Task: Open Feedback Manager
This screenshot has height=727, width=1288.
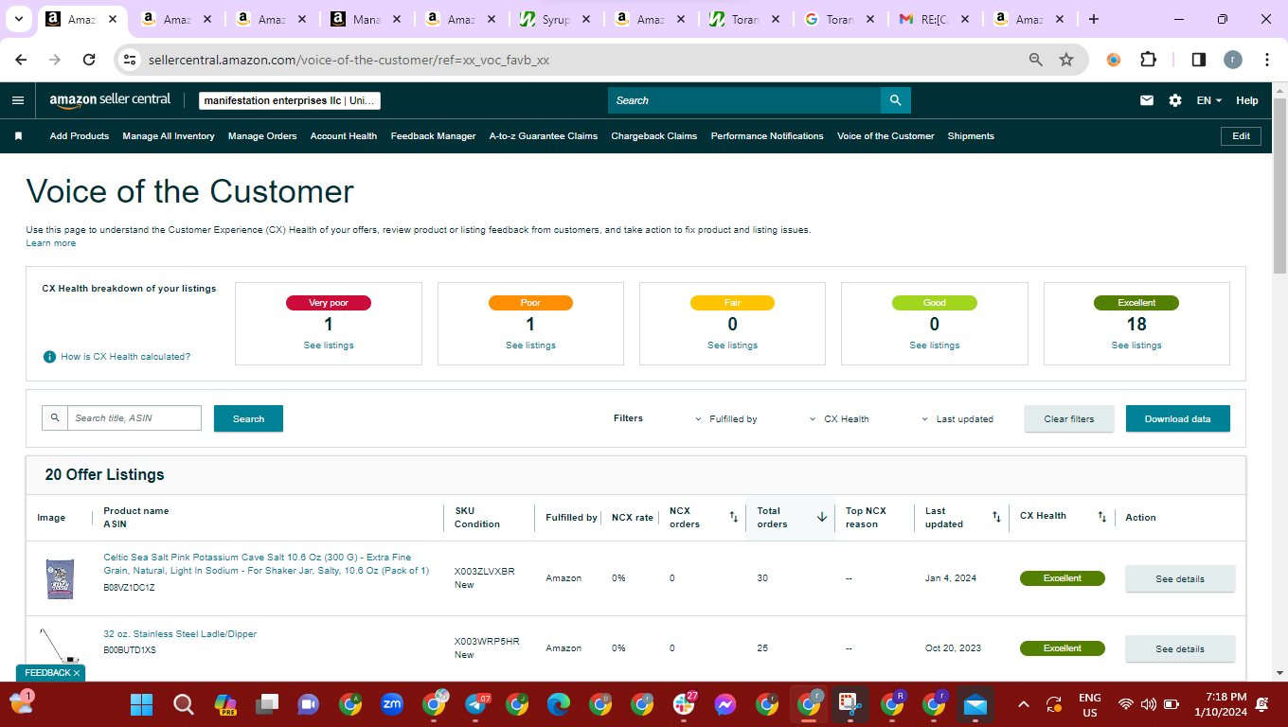Action: (434, 136)
